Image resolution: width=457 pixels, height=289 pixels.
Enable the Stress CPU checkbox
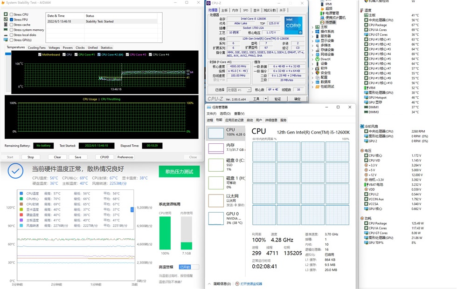click(x=11, y=14)
